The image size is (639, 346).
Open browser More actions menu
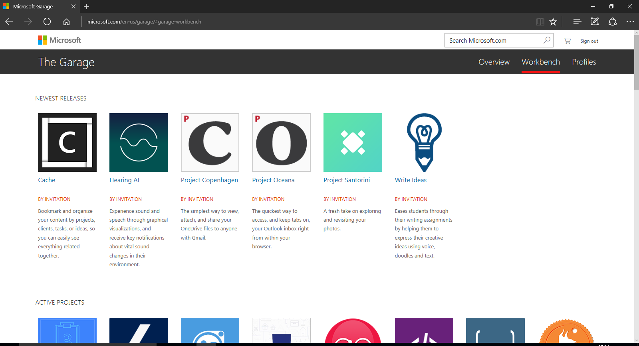[x=630, y=22]
